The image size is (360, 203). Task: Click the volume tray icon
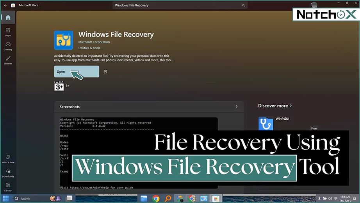coord(330,198)
